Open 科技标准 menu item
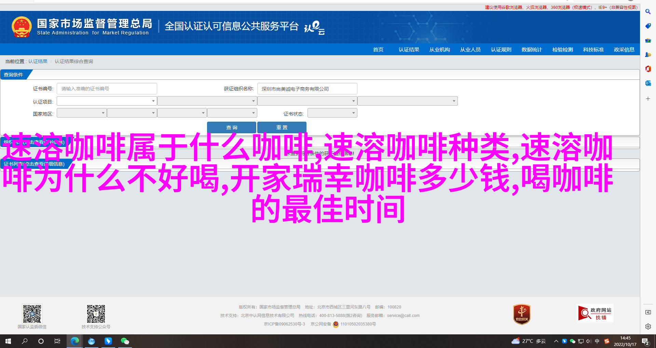The image size is (656, 348). [x=593, y=50]
